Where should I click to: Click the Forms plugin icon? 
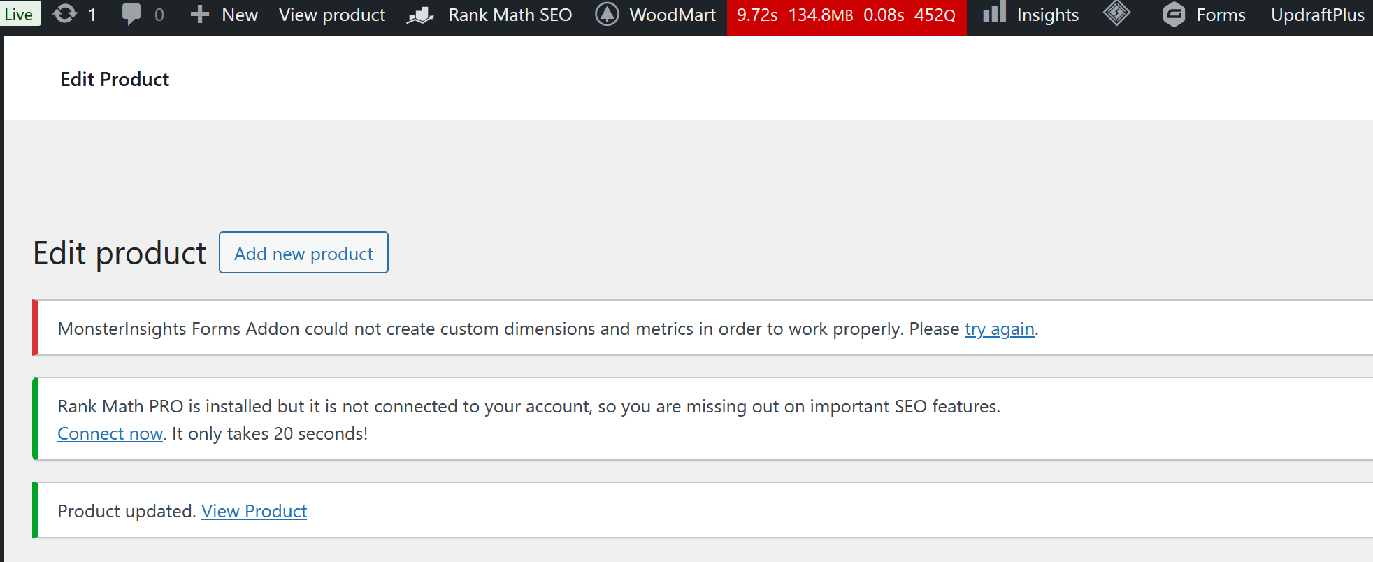(x=1174, y=15)
